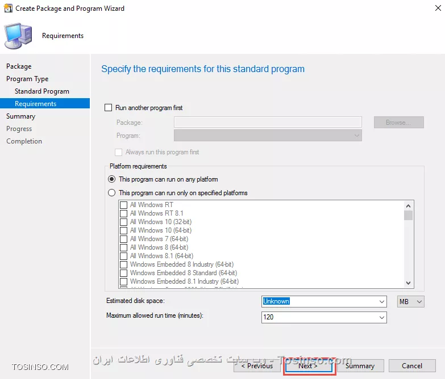
Task: Go to Standard Program wizard step
Action: click(x=42, y=91)
